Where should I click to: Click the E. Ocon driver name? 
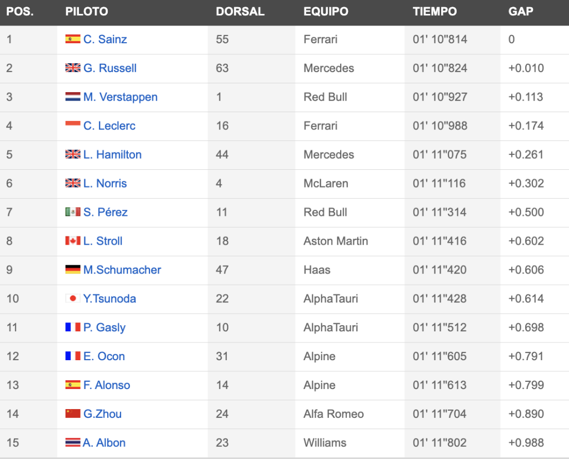(x=104, y=356)
